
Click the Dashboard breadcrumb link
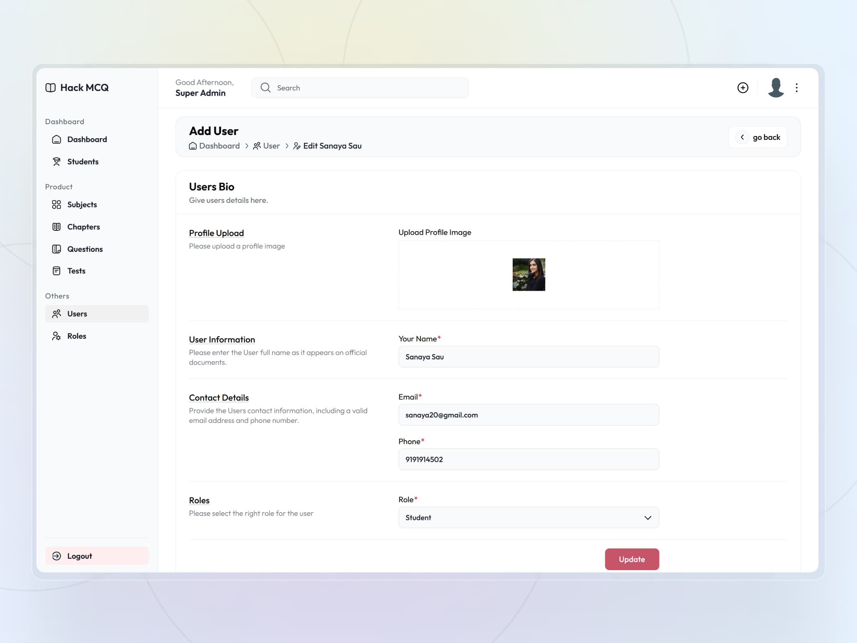coord(219,146)
